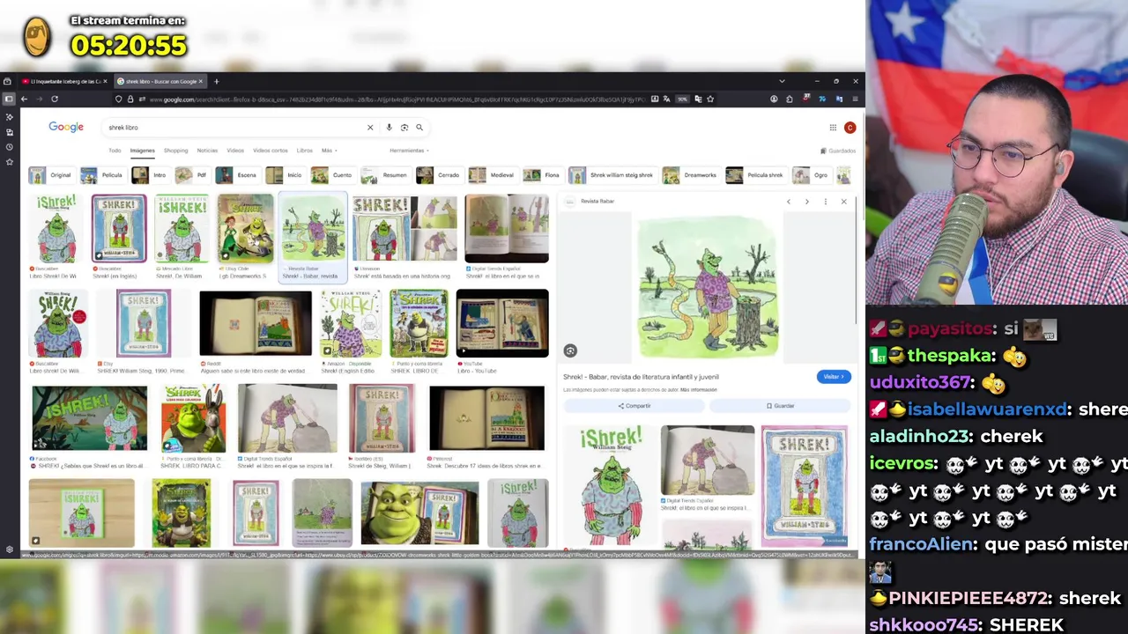1128x634 pixels.
Task: Close the 'shrek libro' browser tab
Action: point(200,81)
